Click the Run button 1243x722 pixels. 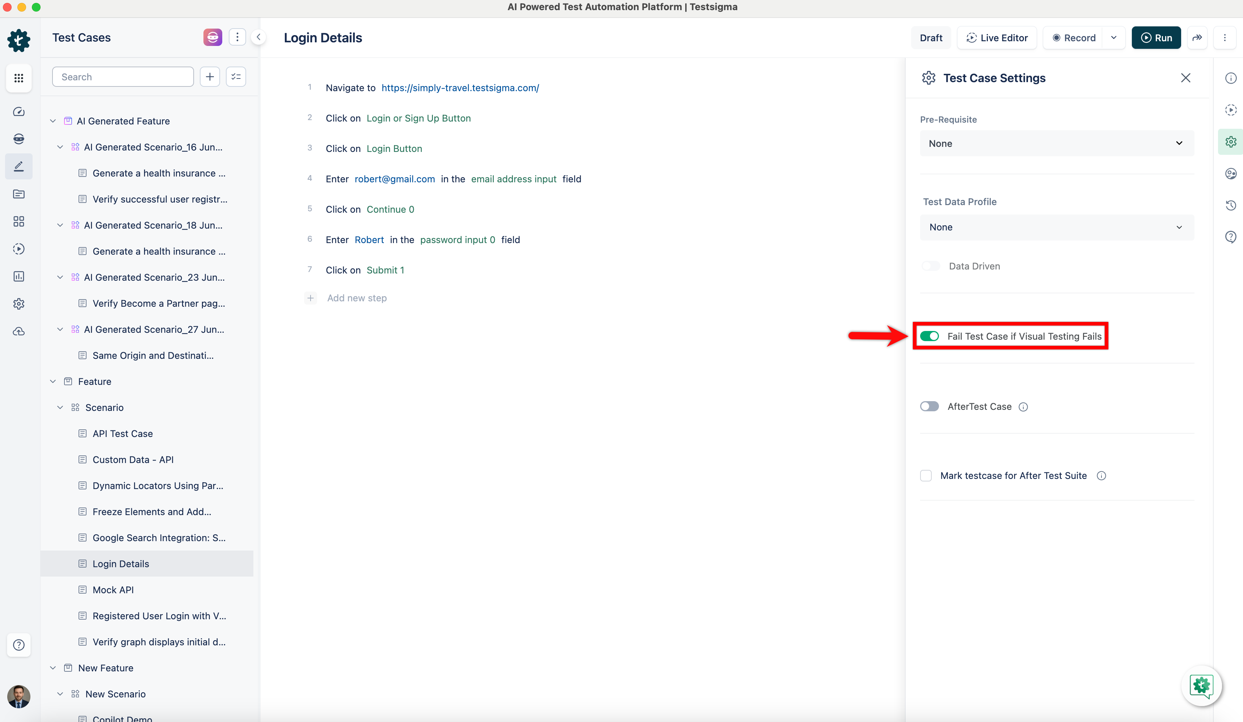coord(1156,38)
